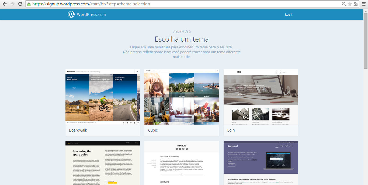This screenshot has height=185, width=368.
Task: Go back using the browser back arrow
Action: [x=5, y=4]
